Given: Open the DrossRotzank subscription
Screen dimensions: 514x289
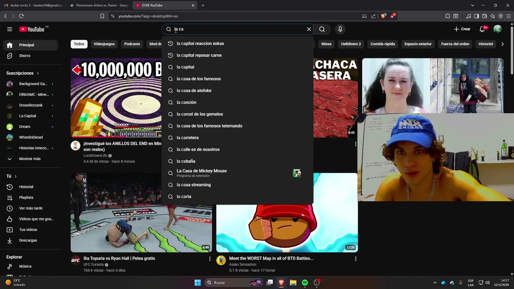Looking at the screenshot, I should 31,105.
